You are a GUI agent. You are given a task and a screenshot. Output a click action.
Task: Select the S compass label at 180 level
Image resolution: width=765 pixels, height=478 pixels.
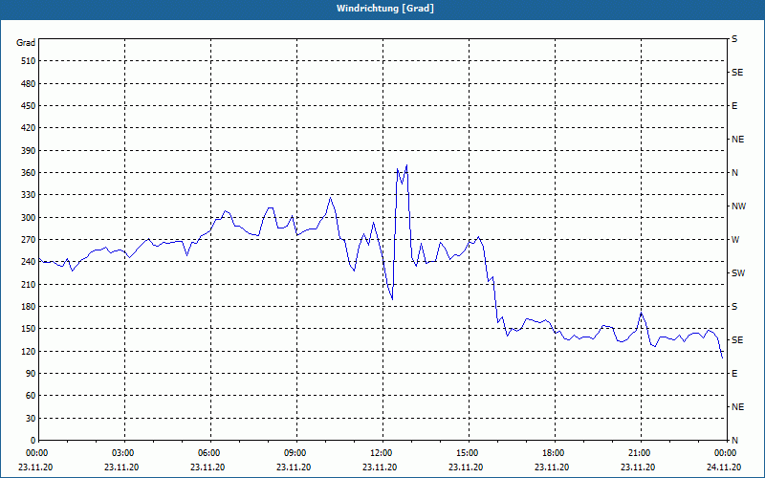[x=734, y=307]
